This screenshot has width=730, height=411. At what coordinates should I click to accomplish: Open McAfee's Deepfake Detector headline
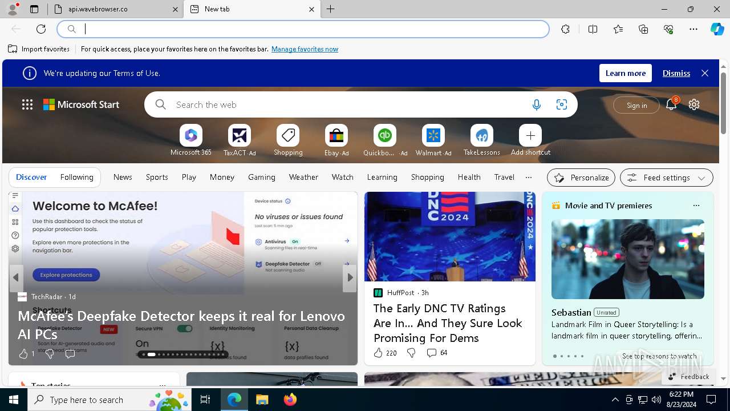[x=181, y=325]
